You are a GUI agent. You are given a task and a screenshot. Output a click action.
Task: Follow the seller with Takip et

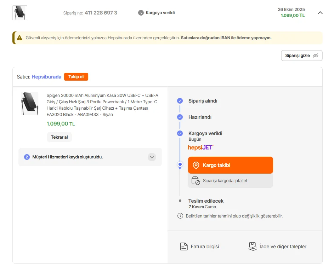[x=76, y=77]
